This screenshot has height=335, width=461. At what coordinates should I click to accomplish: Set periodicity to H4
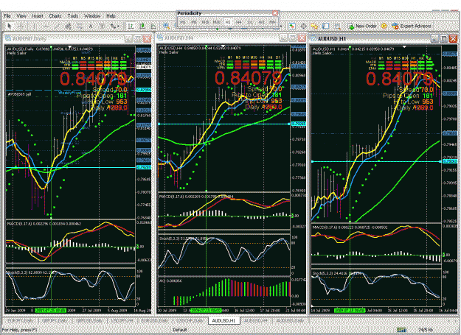239,22
